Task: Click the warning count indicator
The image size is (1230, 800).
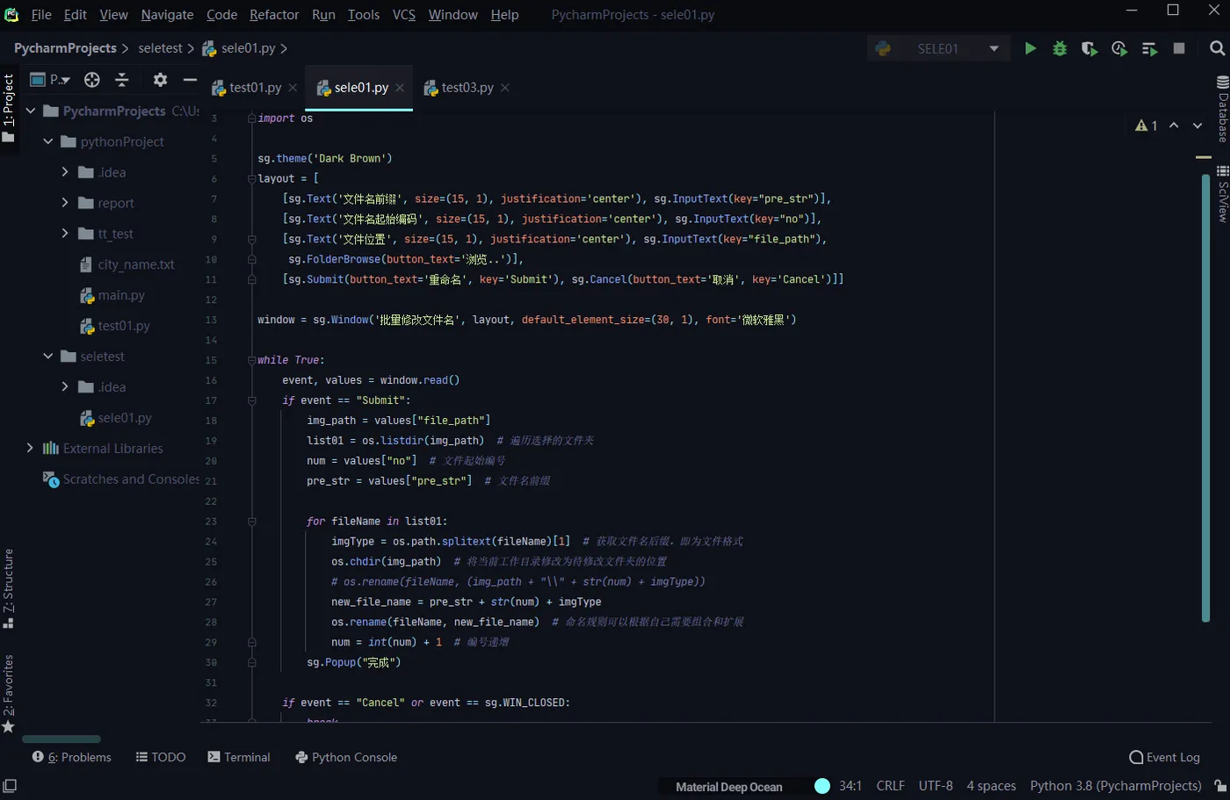Action: pos(1147,126)
